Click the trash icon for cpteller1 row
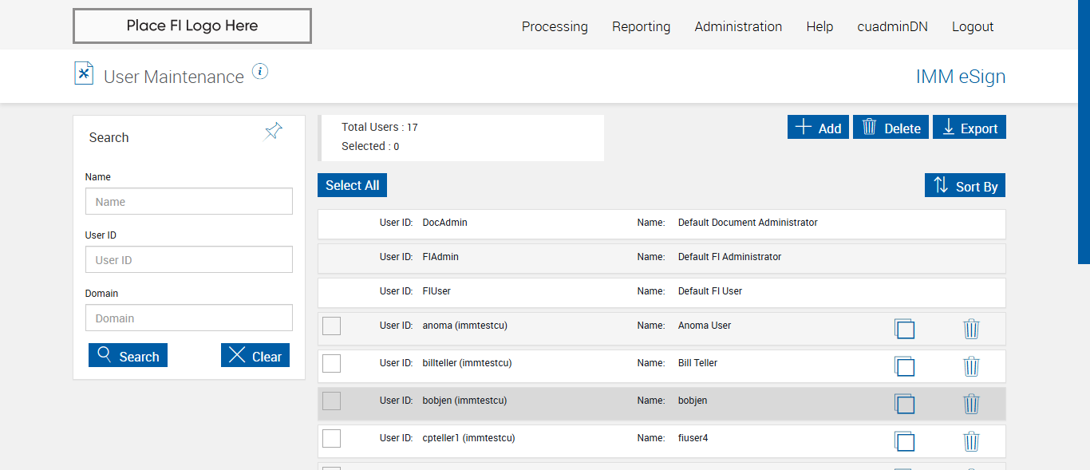The image size is (1090, 470). coord(971,441)
